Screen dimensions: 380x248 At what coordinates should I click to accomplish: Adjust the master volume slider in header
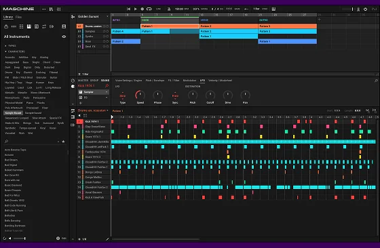coord(347,9)
